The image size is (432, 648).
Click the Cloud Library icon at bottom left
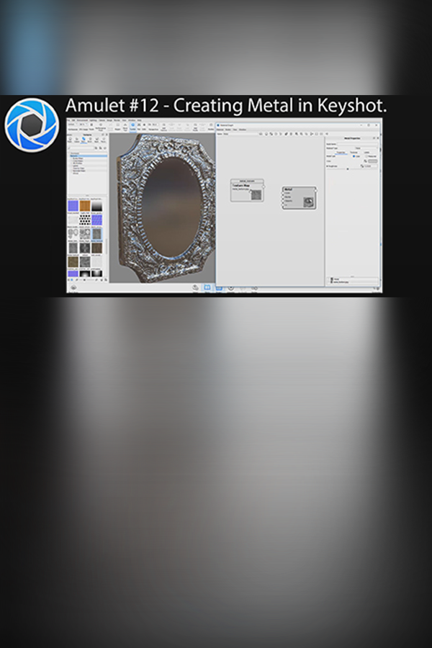pos(73,287)
